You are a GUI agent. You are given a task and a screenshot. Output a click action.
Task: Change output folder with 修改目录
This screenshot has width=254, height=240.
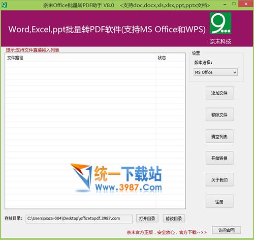point(174,219)
